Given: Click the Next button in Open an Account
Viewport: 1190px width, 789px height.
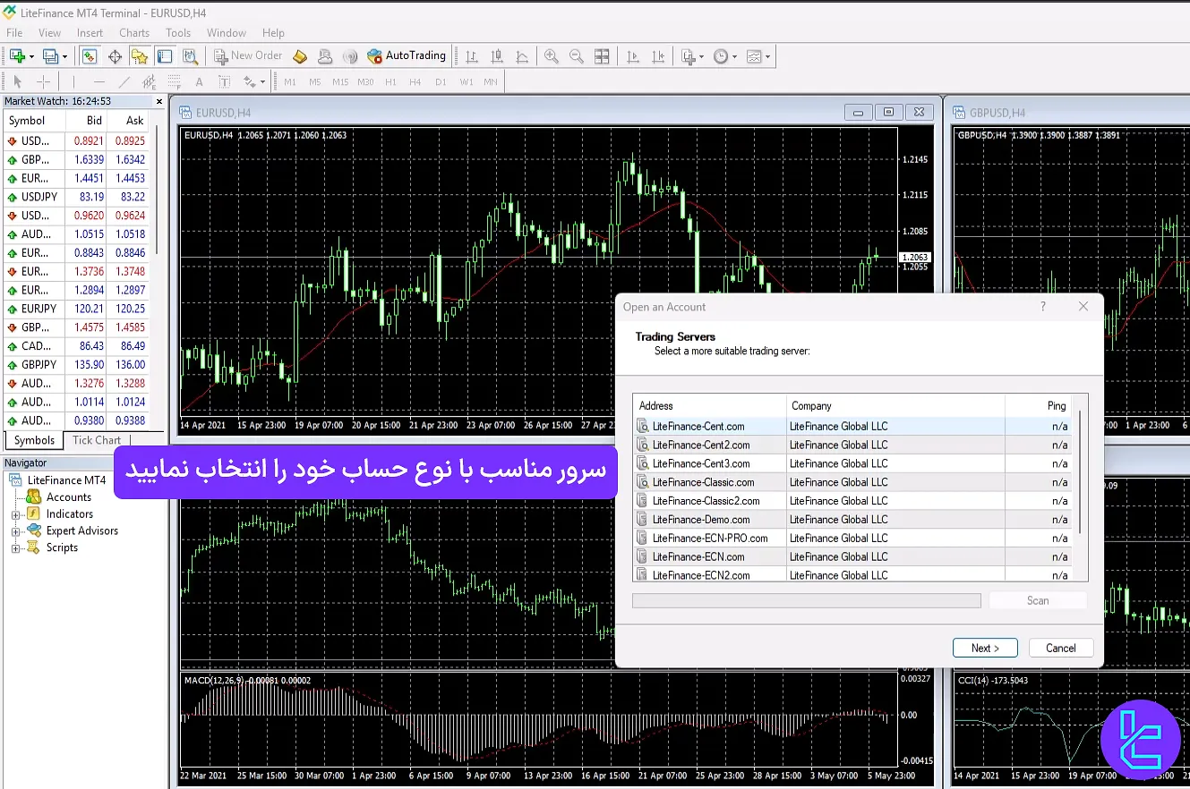Looking at the screenshot, I should tap(985, 647).
